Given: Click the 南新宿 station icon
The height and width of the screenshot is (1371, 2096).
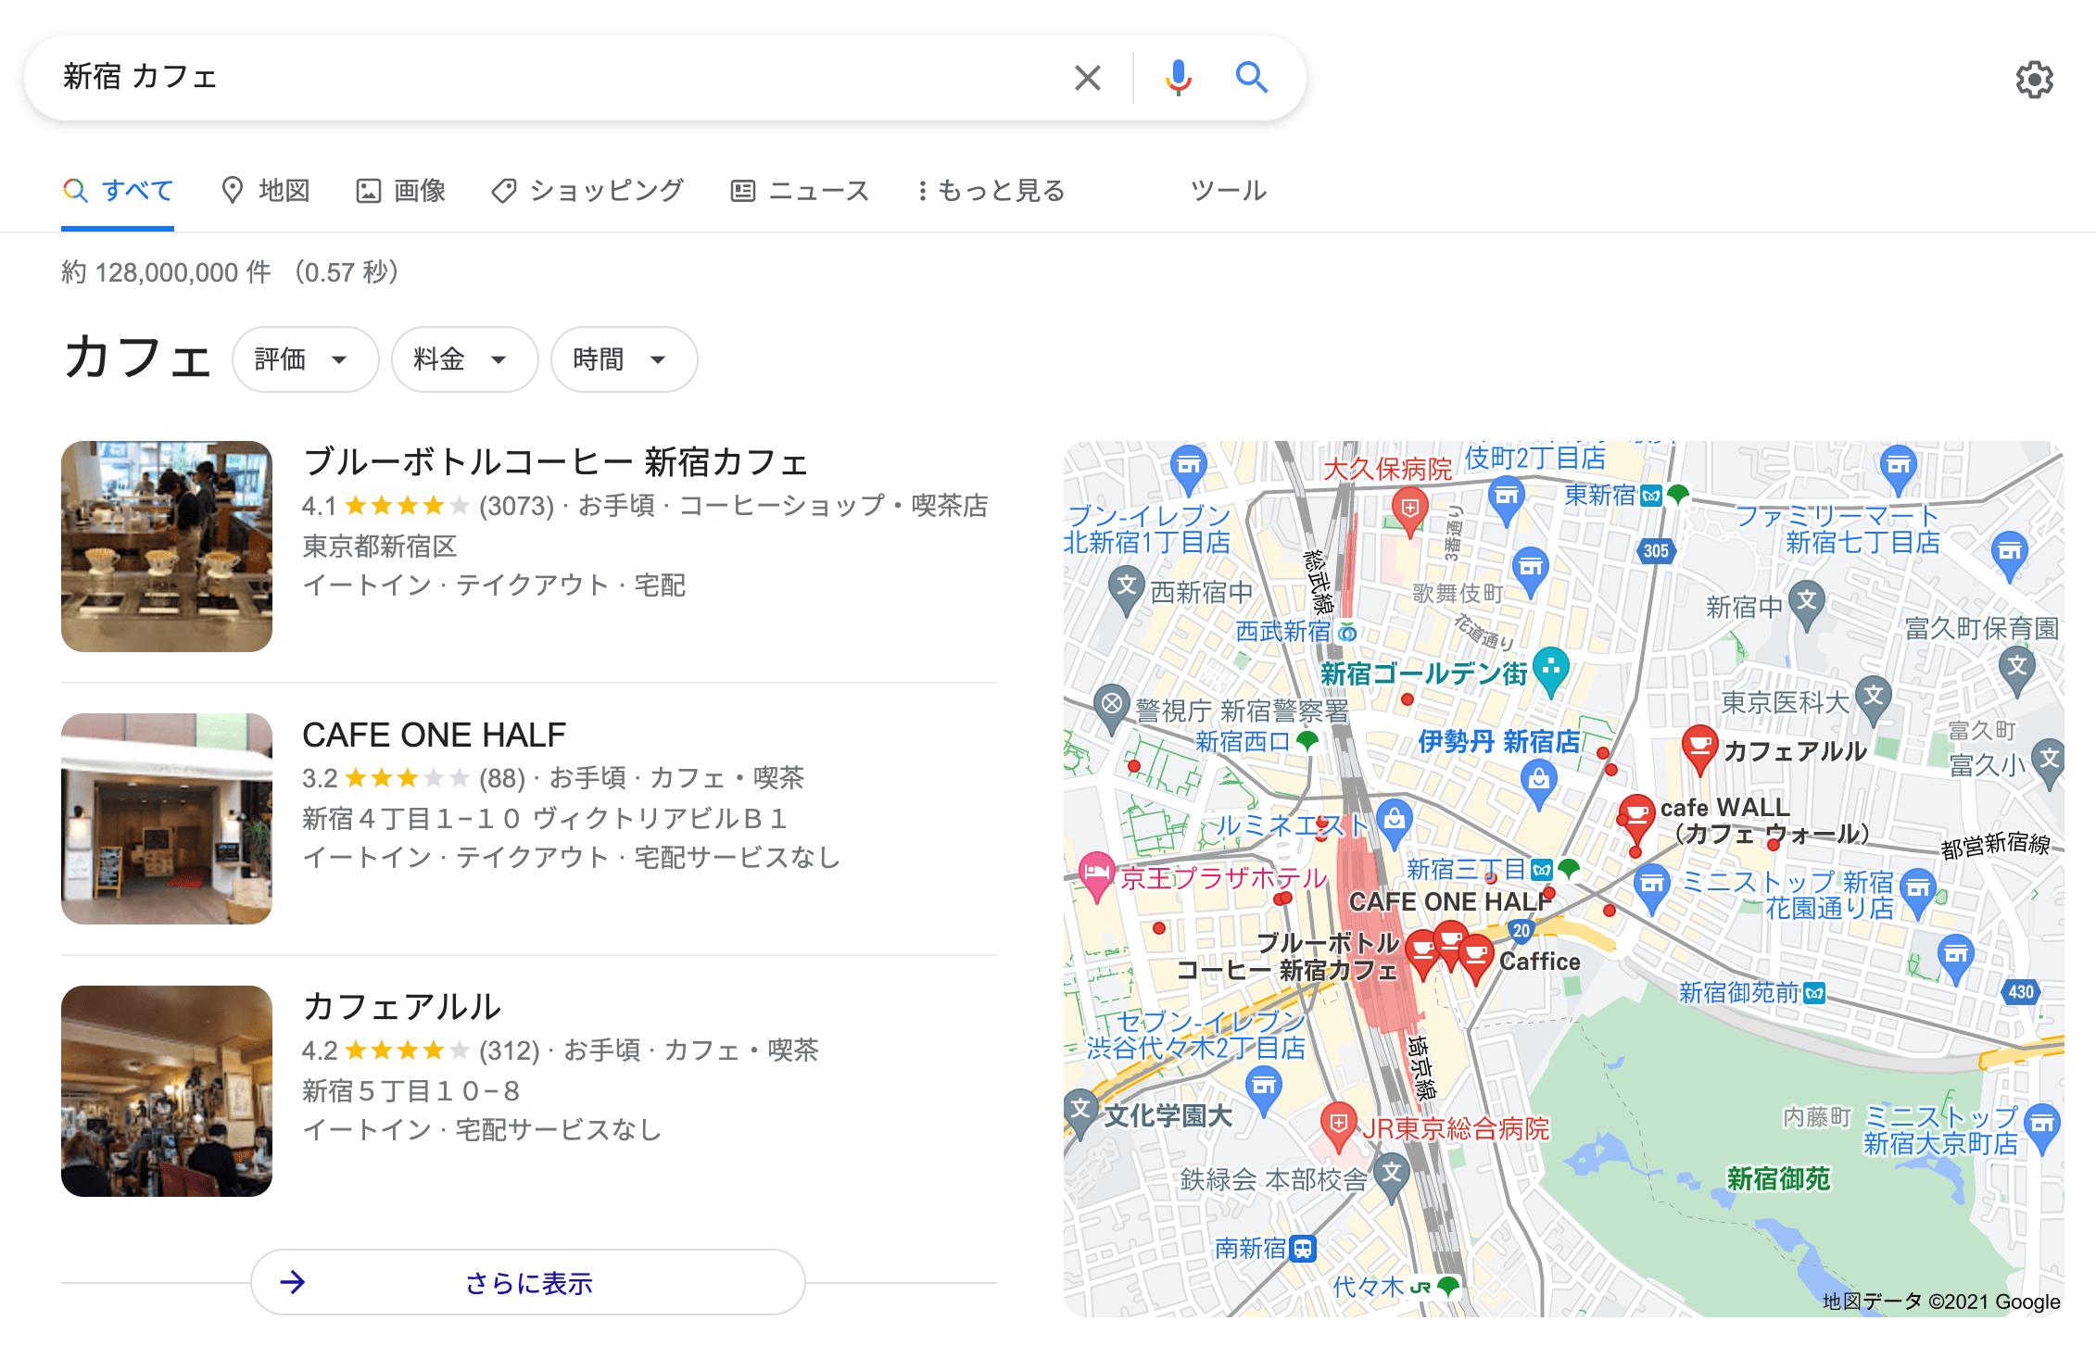Looking at the screenshot, I should pyautogui.click(x=1303, y=1249).
